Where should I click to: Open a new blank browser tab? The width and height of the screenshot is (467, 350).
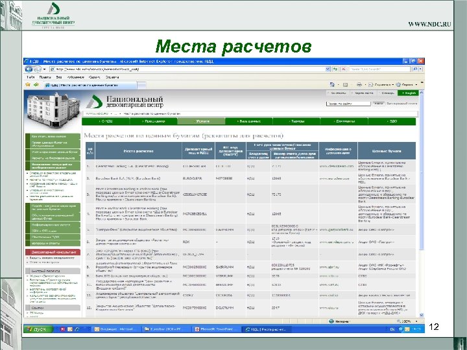point(142,86)
